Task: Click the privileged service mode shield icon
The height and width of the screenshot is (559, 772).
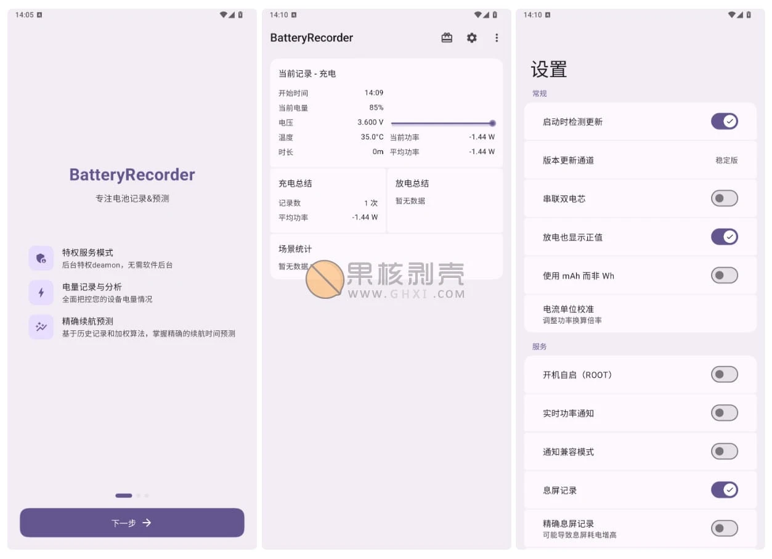Action: click(41, 258)
